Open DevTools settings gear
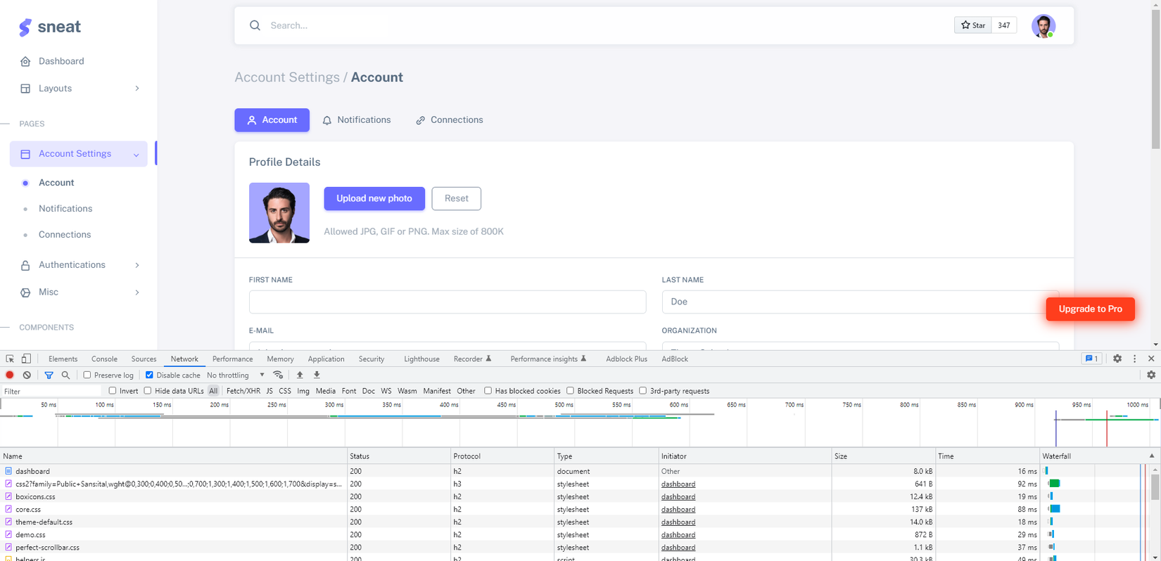The width and height of the screenshot is (1161, 561). [1117, 359]
